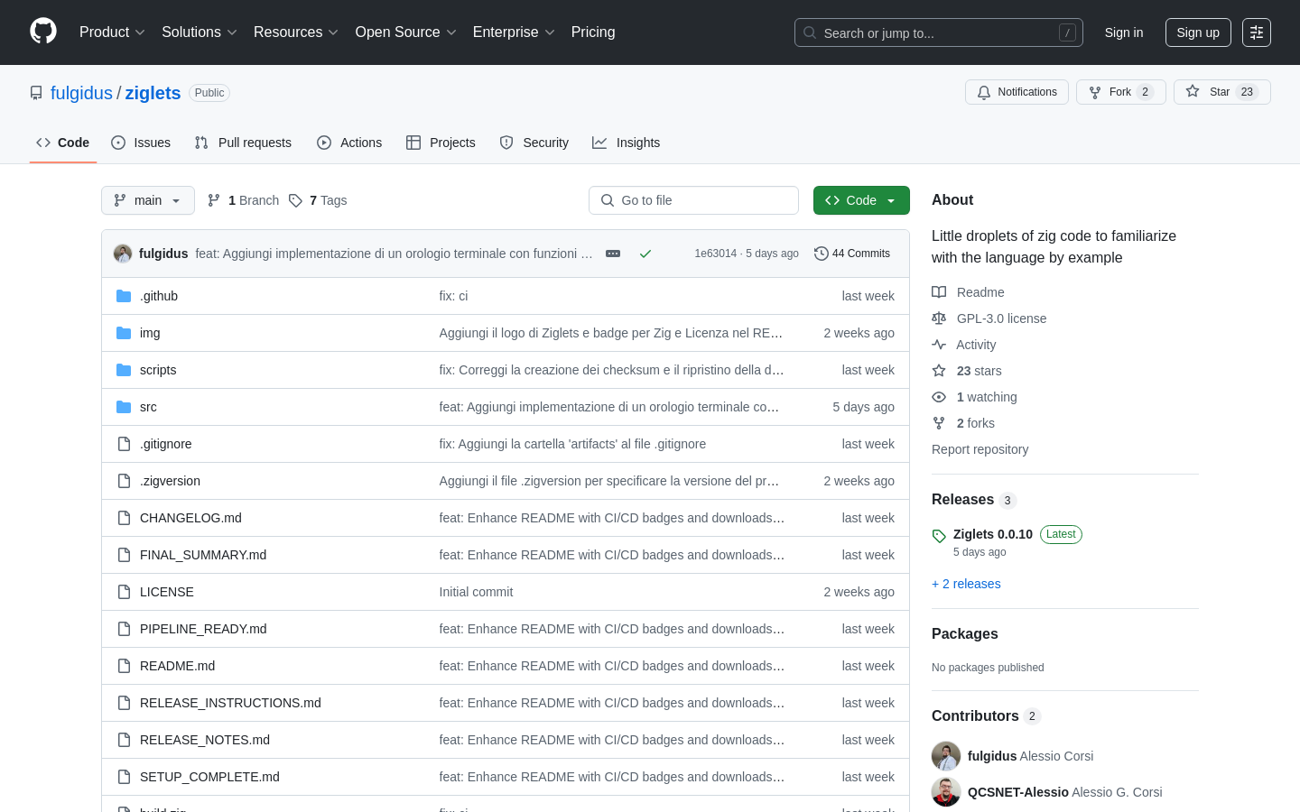Open RELEASE_NOTES.md file

[205, 740]
